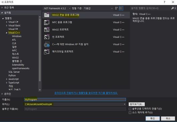Image resolution: width=177 pixels, height=122 pixels.
Task: Switch to medium icons list view
Action: coord(121,8)
